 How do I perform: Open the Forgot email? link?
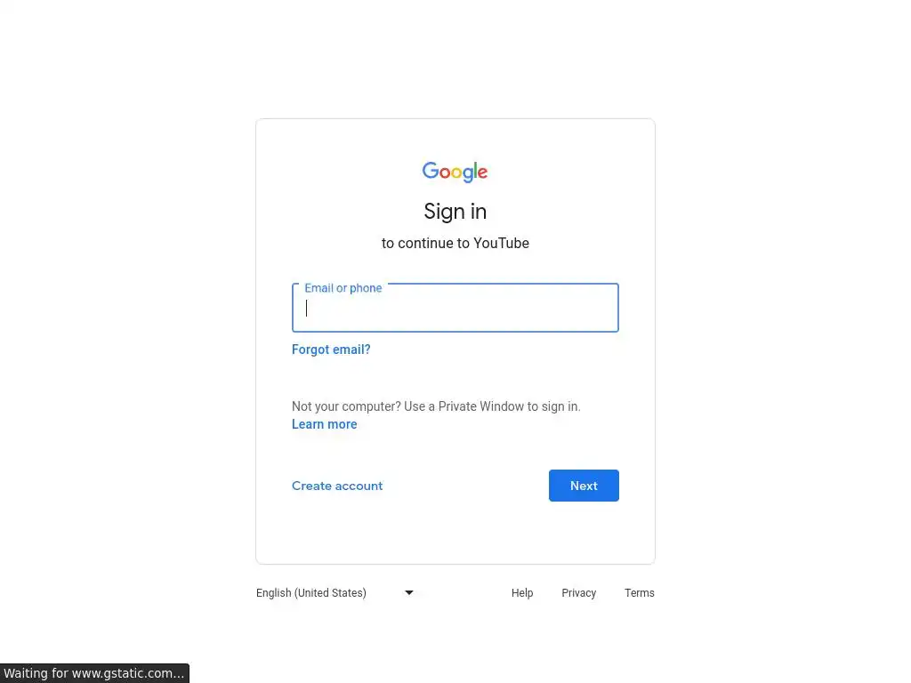[331, 350]
